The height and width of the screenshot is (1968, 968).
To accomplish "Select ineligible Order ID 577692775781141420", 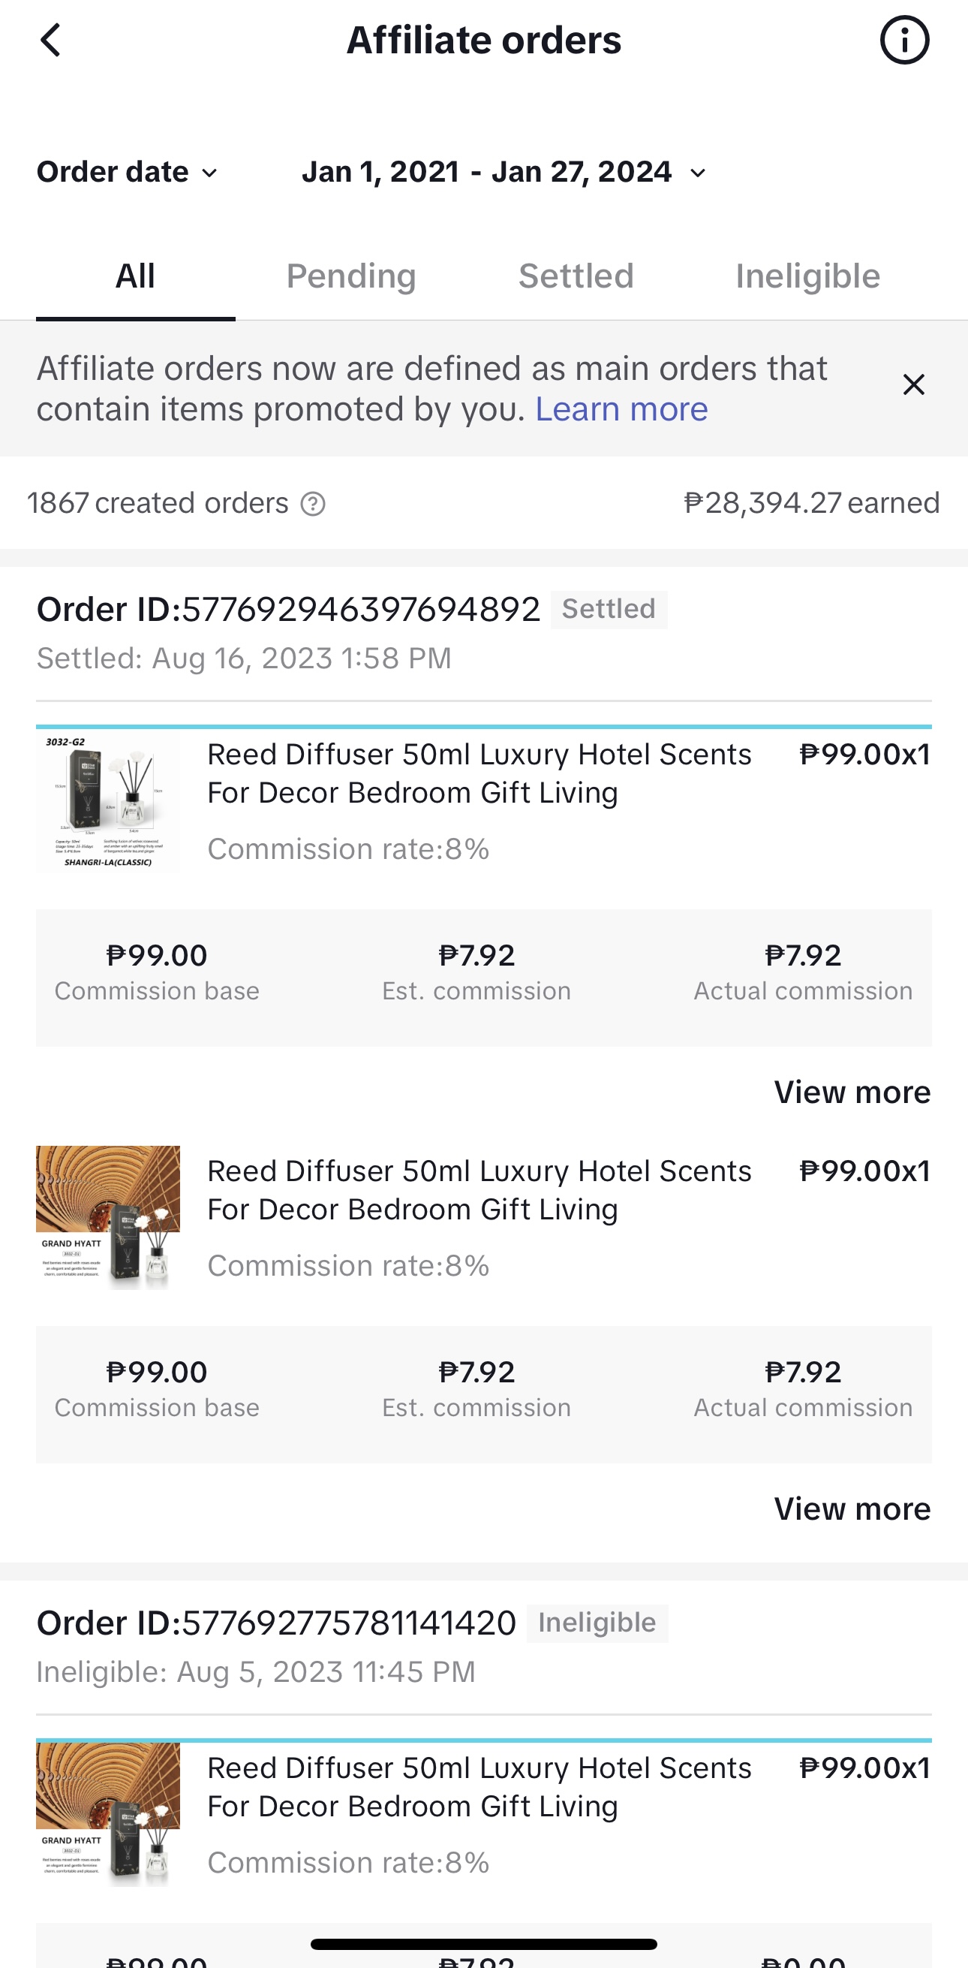I will [276, 1623].
